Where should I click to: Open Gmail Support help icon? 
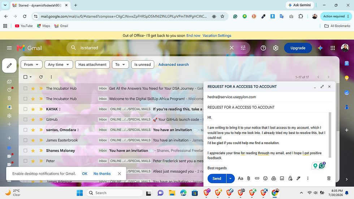[x=263, y=48]
